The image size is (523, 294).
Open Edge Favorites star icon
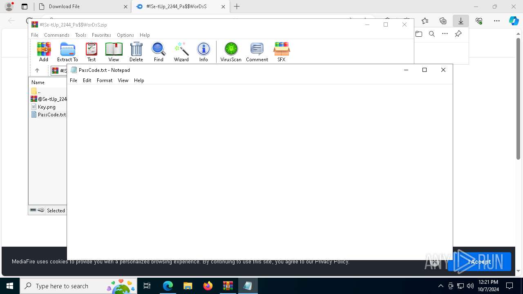point(425,21)
